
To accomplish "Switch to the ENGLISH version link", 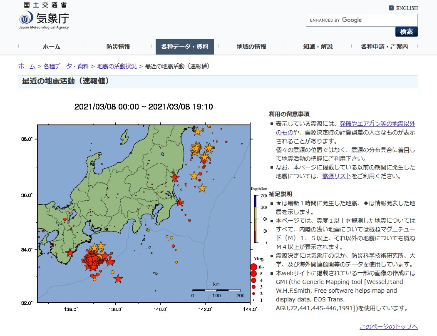I will pos(407,8).
